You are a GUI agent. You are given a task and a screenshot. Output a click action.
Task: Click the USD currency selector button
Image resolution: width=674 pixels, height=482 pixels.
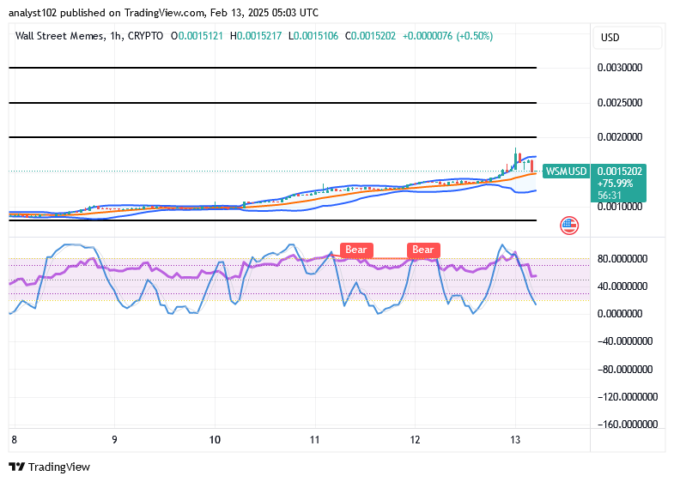[627, 38]
